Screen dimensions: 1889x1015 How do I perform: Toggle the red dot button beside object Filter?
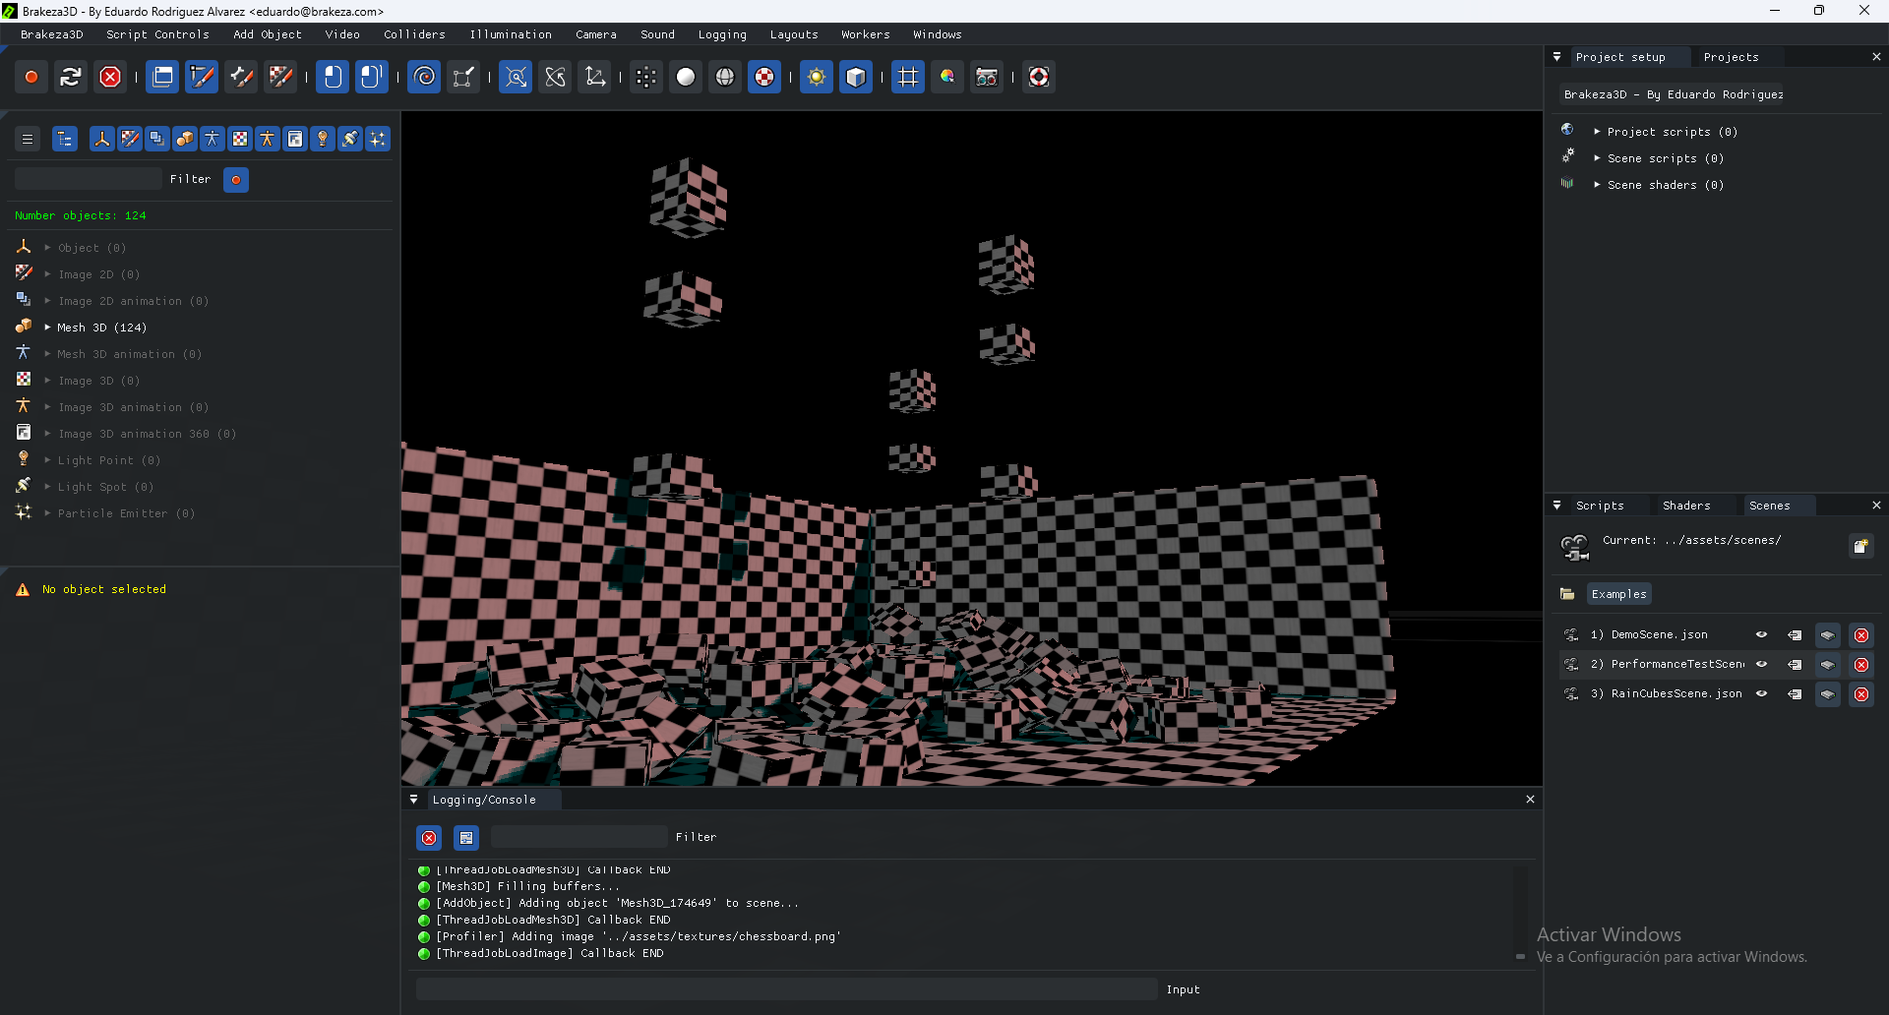236,180
